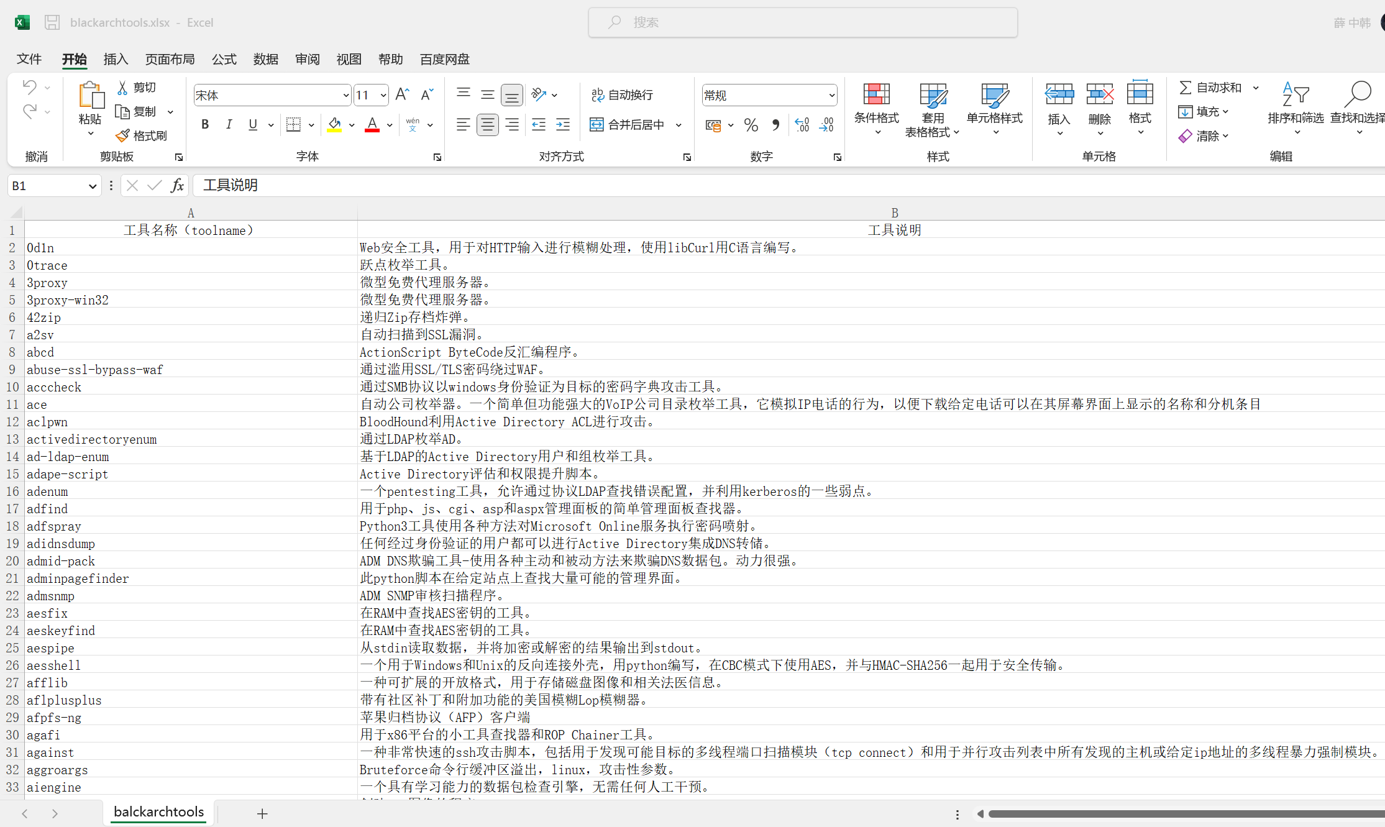Click the Fill (填充) button
The image size is (1385, 827).
pos(1204,112)
